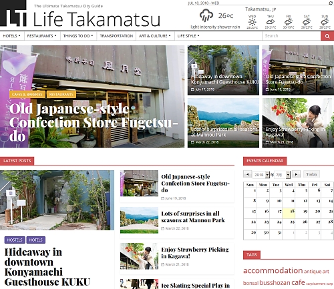Click the Events Calendar heading tab

click(x=265, y=161)
